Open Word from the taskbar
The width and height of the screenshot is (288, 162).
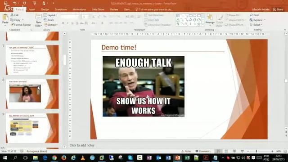click(x=168, y=158)
